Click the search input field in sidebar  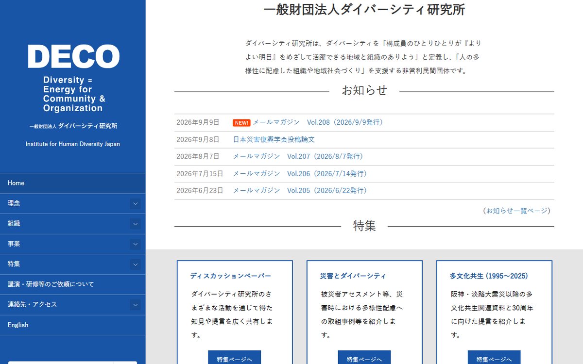pyautogui.click(x=61, y=363)
